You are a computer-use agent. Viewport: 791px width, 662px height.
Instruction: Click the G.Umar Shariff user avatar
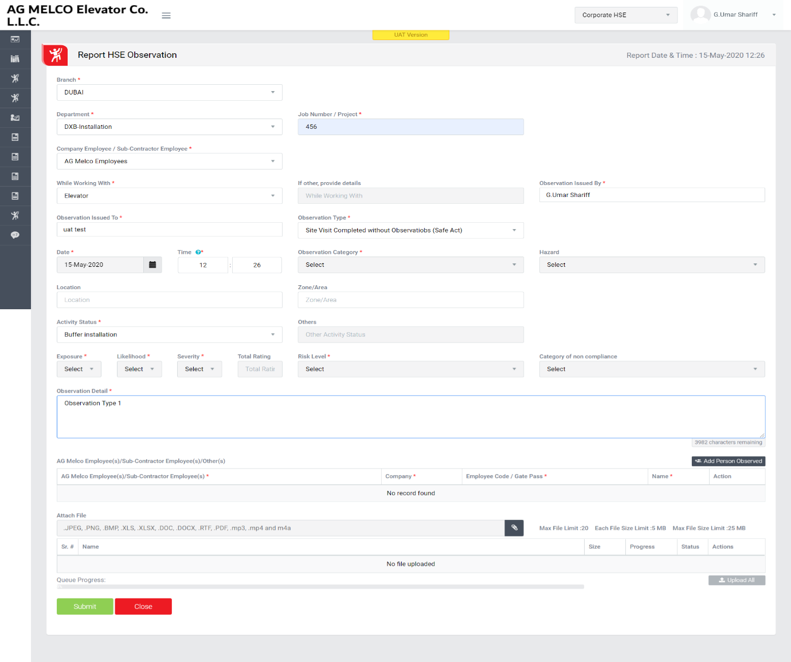click(700, 15)
